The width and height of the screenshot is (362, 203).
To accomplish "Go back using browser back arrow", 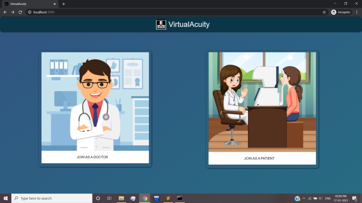I will pos(5,12).
